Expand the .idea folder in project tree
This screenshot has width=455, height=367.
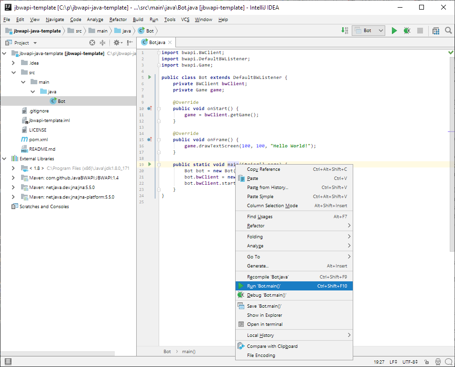click(x=13, y=63)
